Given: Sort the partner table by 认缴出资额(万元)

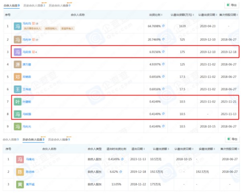Looking at the screenshot, I should [x=193, y=15].
